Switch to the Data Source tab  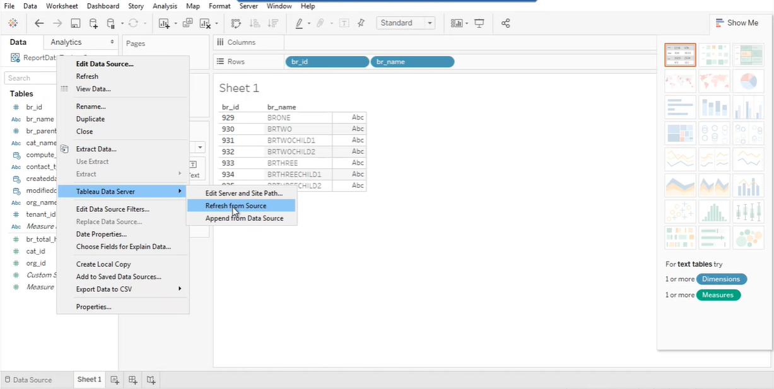point(28,380)
